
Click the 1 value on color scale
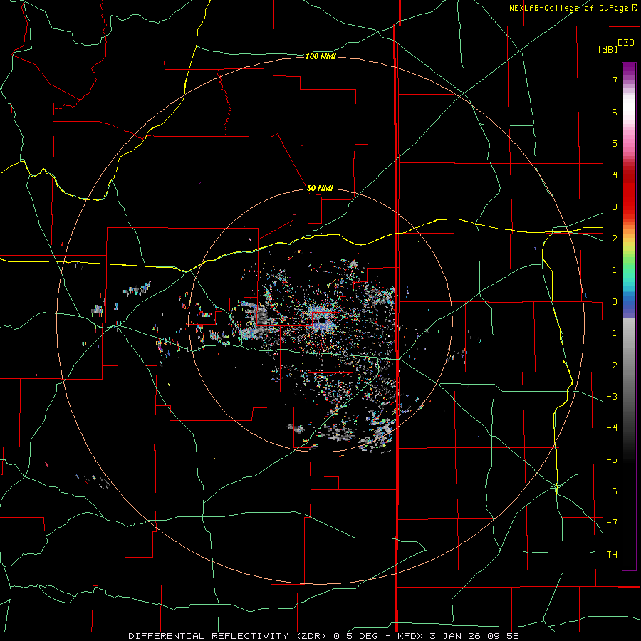615,270
